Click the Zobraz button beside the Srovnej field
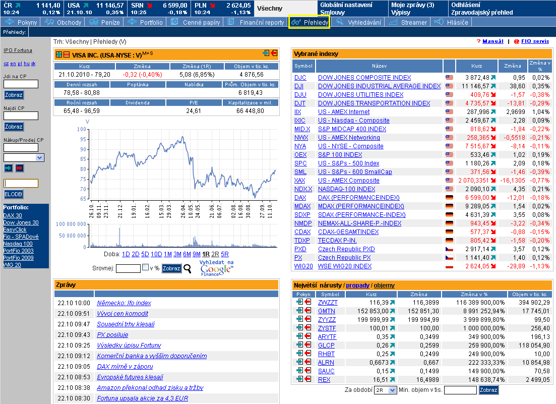 tap(171, 268)
